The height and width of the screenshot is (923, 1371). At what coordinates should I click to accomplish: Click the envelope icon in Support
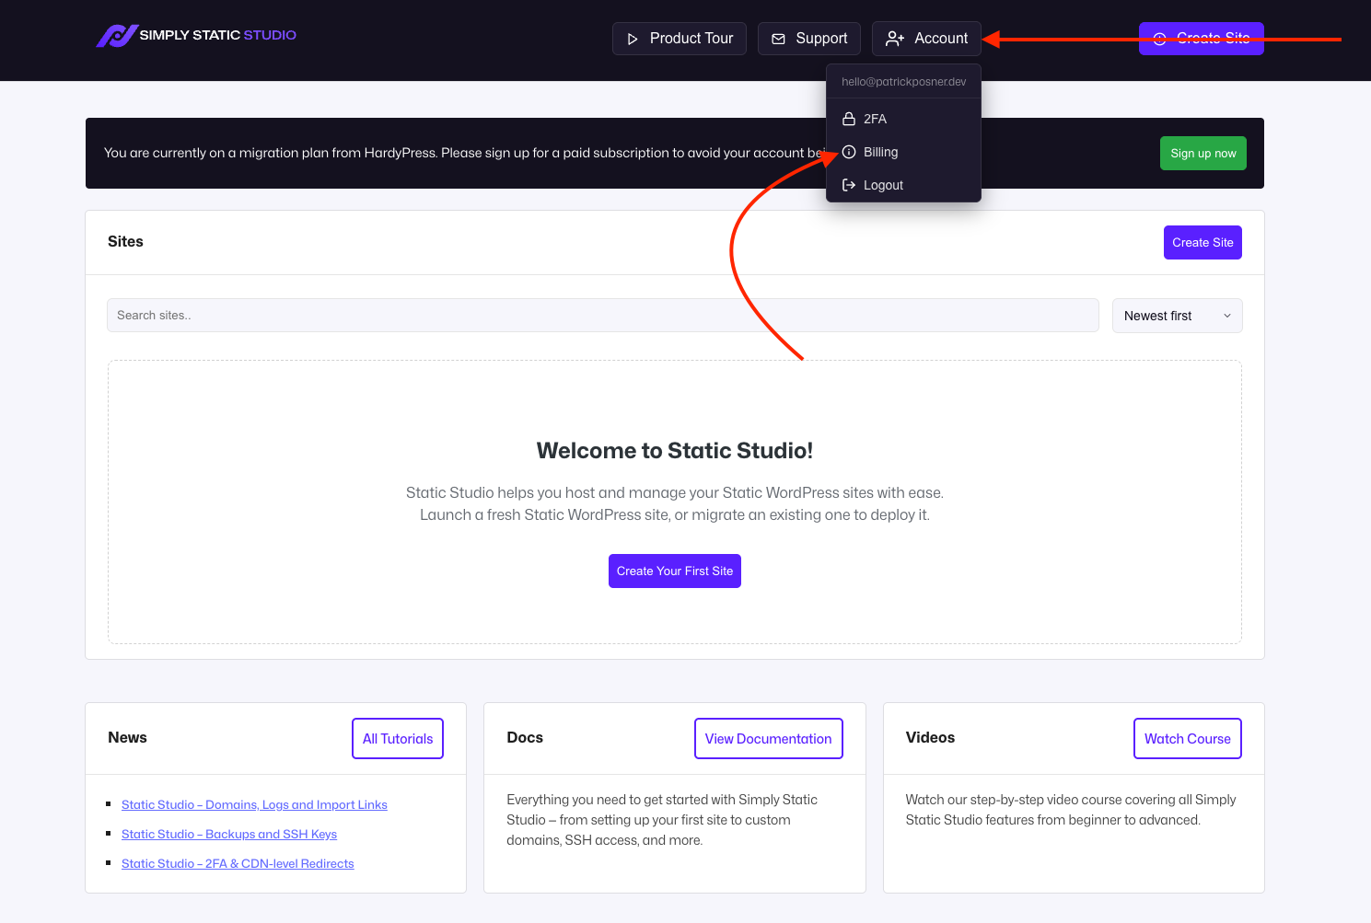pos(779,39)
